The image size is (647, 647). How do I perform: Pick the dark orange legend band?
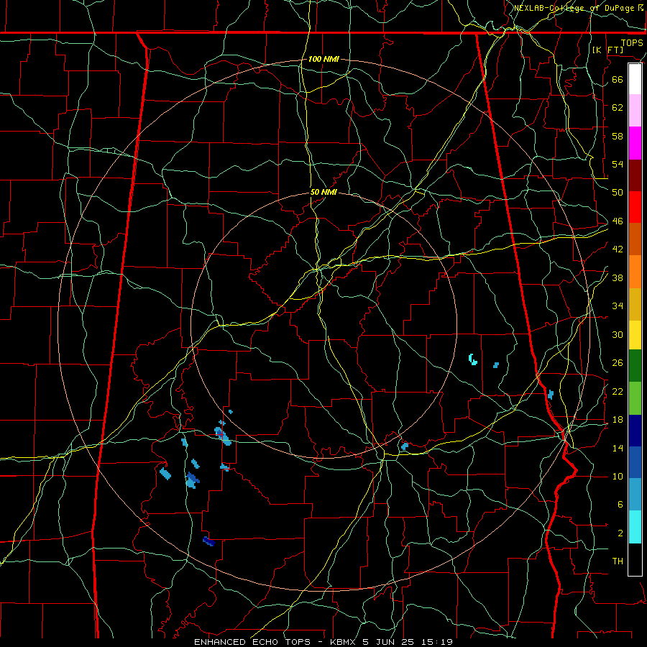pyautogui.click(x=635, y=239)
